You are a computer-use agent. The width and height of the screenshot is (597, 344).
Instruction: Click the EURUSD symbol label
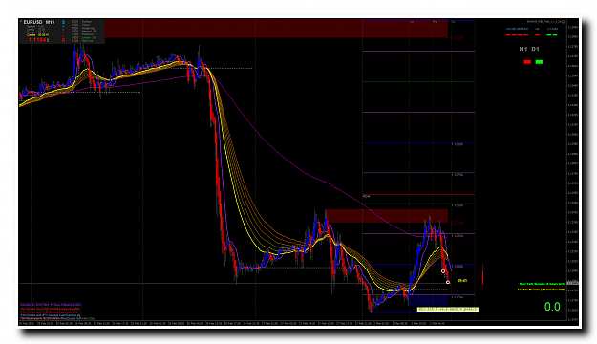point(33,22)
